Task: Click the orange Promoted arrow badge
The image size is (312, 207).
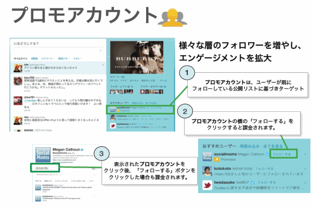Action: pos(216,160)
